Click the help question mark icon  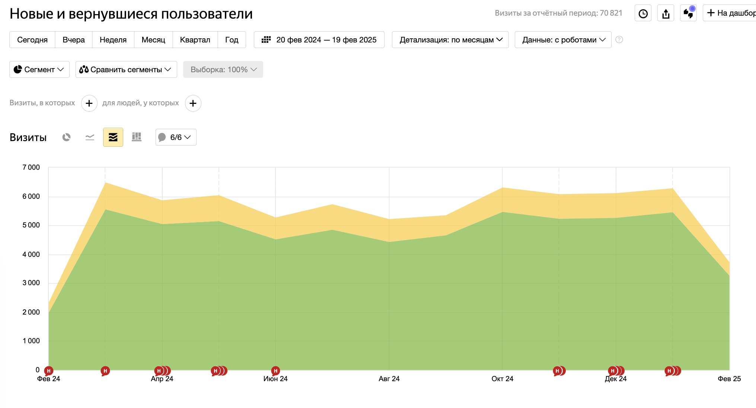[619, 40]
